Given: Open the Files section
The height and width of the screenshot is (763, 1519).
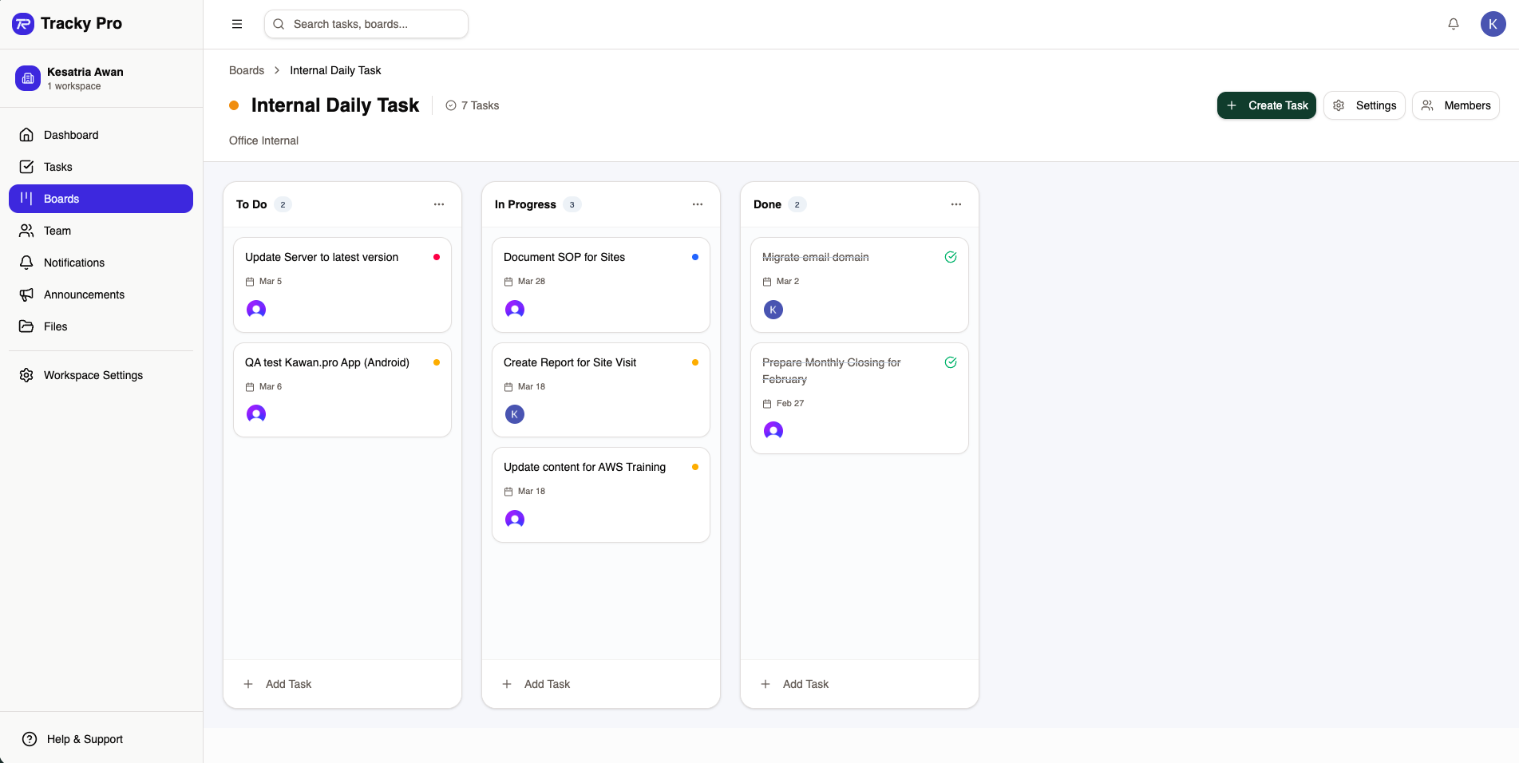Looking at the screenshot, I should [55, 326].
